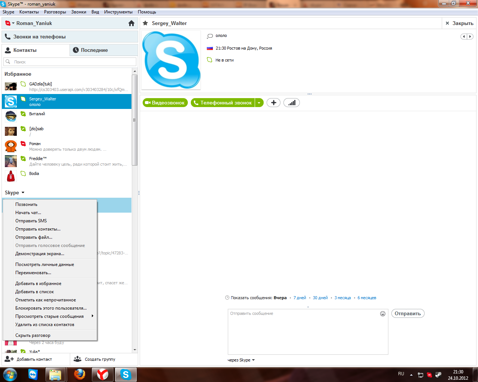Click the plus add-participants button
The image size is (478, 382).
tap(273, 103)
